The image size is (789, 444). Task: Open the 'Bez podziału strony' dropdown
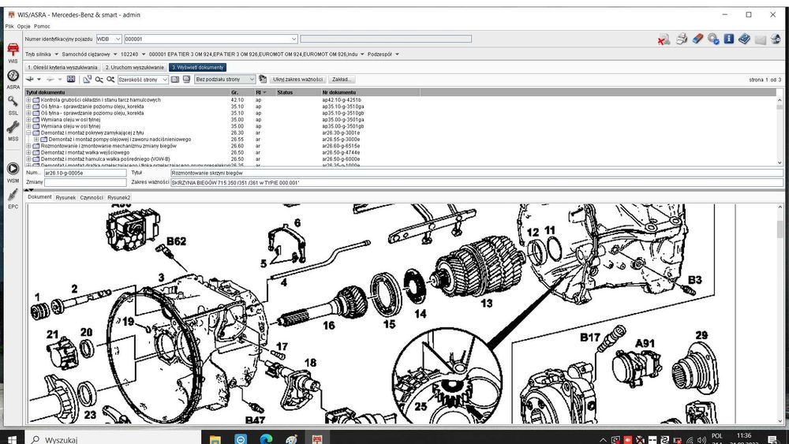click(225, 80)
